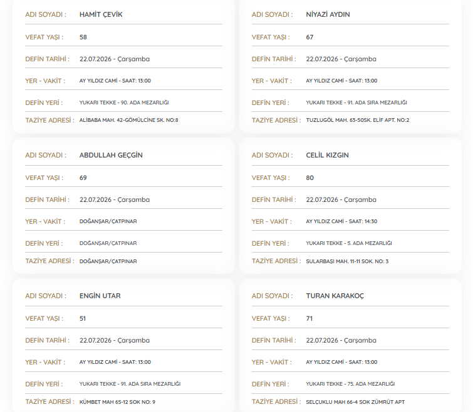Screen dimensions: 473x412
Task: Click Abdullah Geçgin's age value 69
Action: [x=83, y=178]
